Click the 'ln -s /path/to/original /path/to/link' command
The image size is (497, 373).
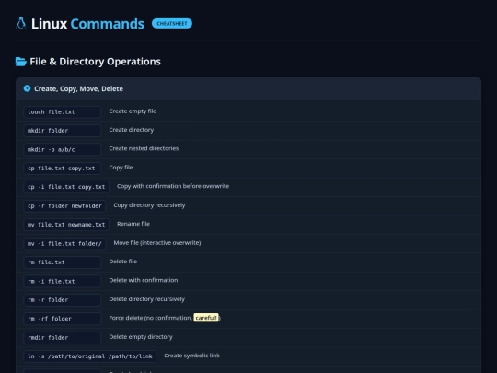coord(89,356)
